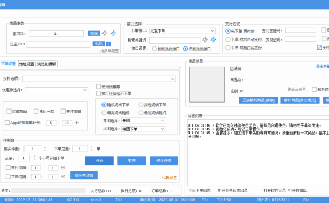Click 刷新云账号 link
This screenshot has width=329, height=203.
pyautogui.click(x=296, y=89)
